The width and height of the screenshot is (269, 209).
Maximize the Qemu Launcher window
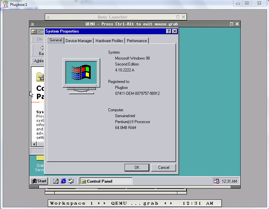point(178,17)
